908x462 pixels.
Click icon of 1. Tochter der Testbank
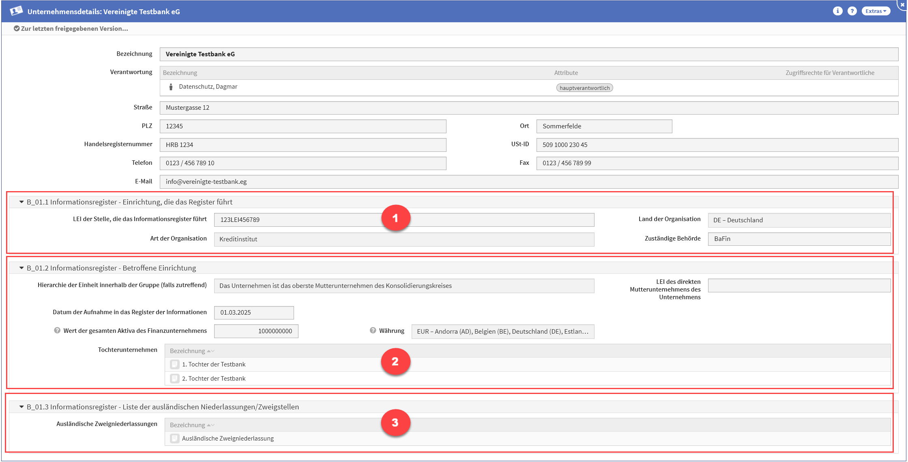tap(175, 364)
